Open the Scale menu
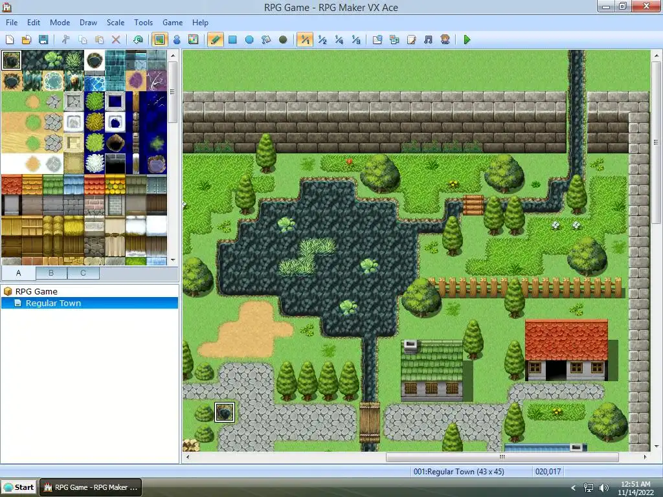 point(115,23)
